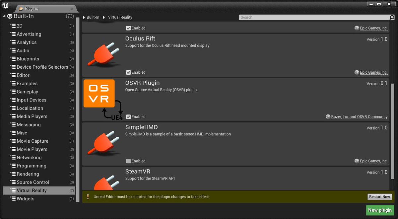Click the Input Devices category list icon

pyautogui.click(x=13, y=100)
